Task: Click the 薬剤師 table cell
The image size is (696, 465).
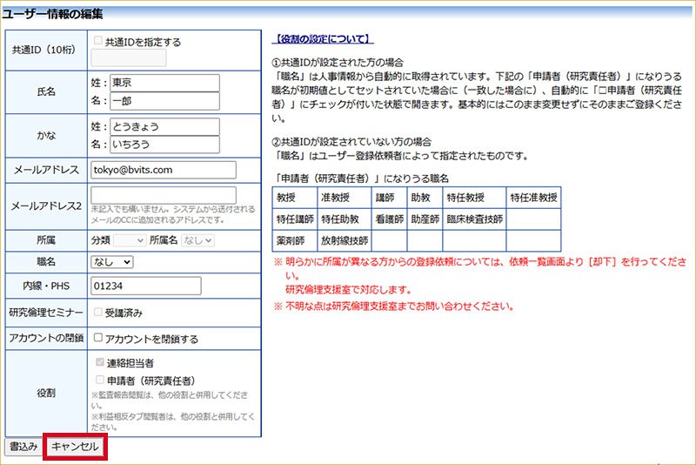Action: tap(295, 240)
